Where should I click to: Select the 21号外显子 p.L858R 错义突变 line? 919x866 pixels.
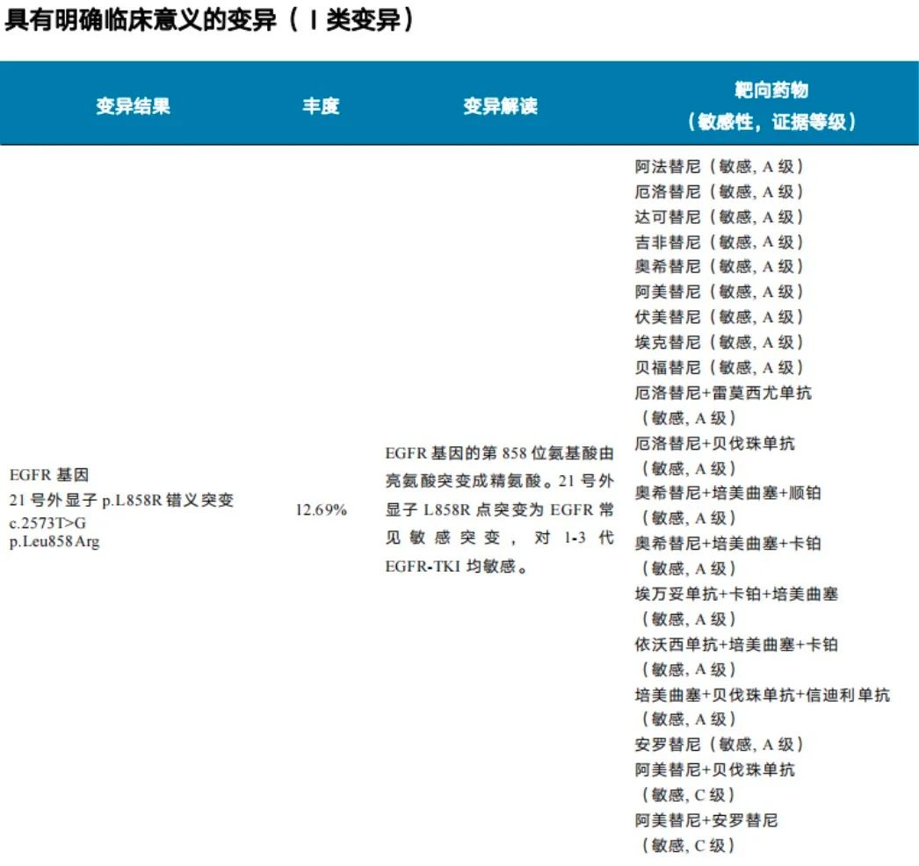point(121,500)
